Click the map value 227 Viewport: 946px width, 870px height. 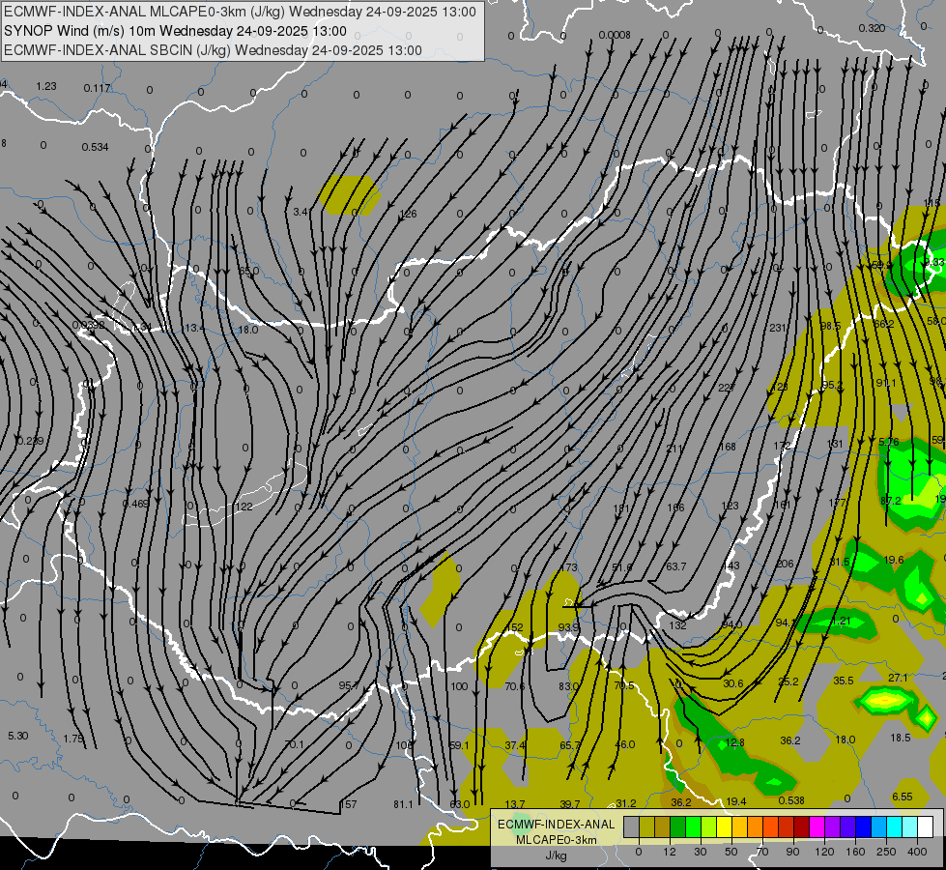coord(726,388)
